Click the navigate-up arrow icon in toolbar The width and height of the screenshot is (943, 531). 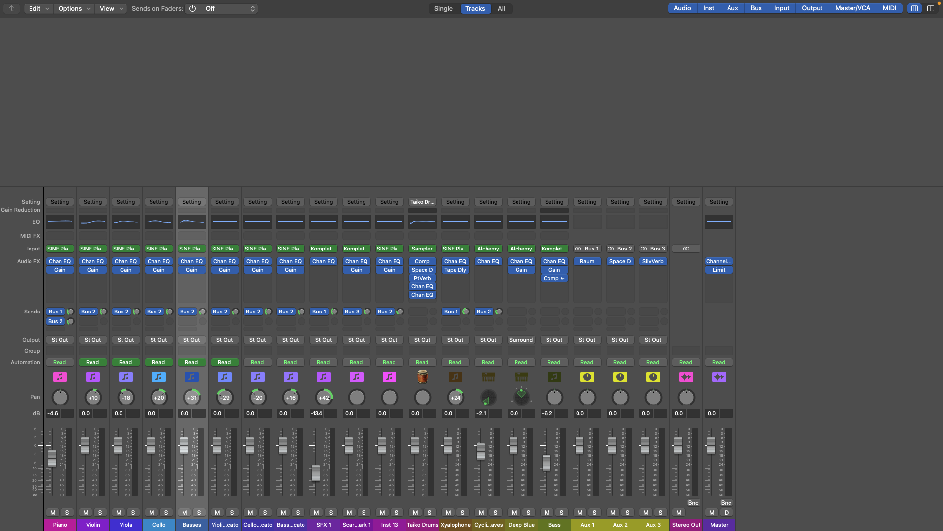pos(12,8)
